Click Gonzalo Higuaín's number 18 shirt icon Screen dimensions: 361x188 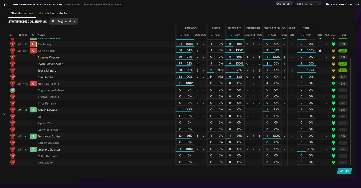click(12, 130)
